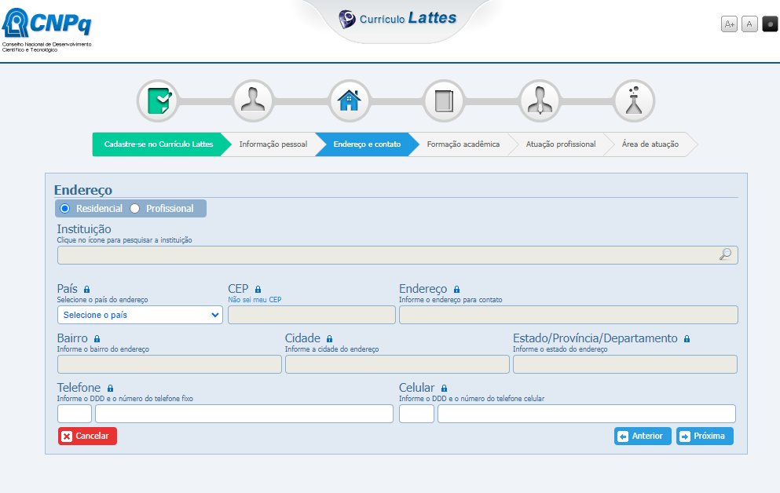Image resolution: width=780 pixels, height=493 pixels.
Task: Select the Profissional address radio button
Action: coord(134,209)
